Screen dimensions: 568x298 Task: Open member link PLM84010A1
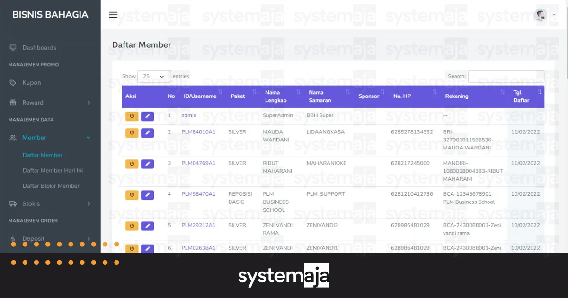(198, 132)
